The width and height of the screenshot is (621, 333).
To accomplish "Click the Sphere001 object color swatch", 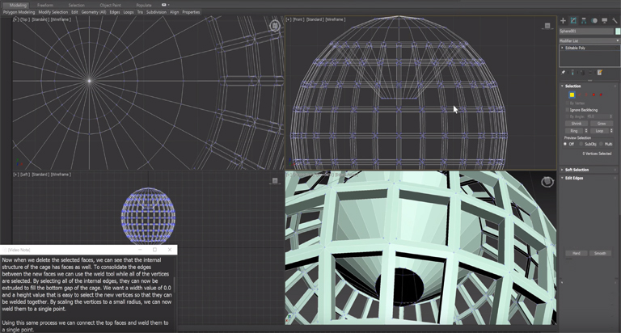I will tap(616, 32).
